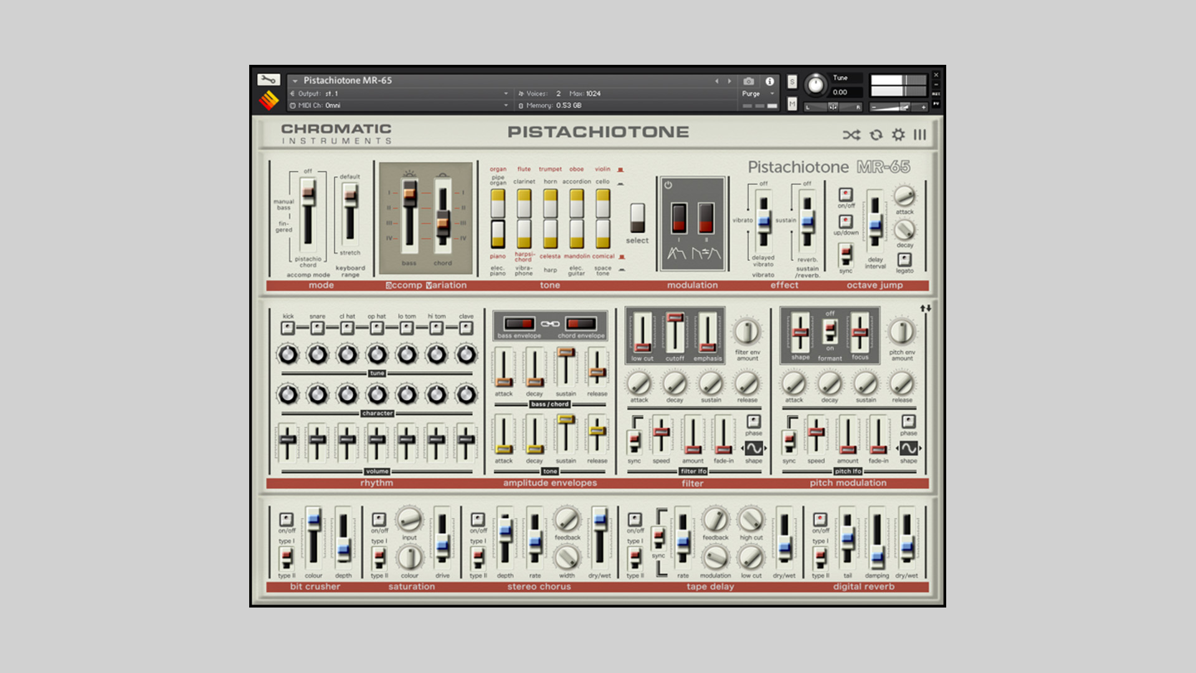Select modulation waveform shape II icon

706,253
